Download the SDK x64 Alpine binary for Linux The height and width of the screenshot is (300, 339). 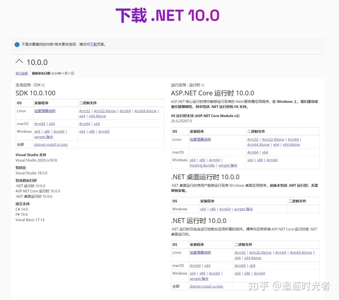click(97, 116)
